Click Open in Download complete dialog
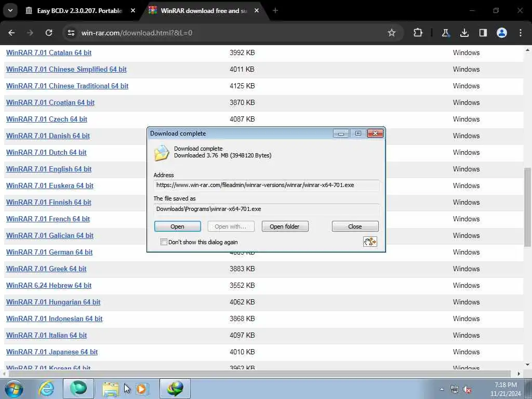The height and width of the screenshot is (399, 532). (178, 227)
